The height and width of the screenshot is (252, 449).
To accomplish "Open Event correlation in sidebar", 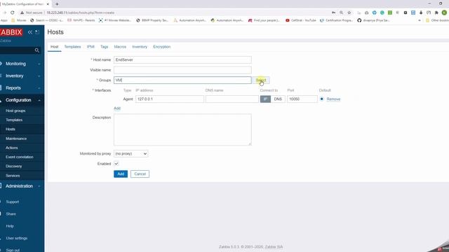I will pos(20,157).
